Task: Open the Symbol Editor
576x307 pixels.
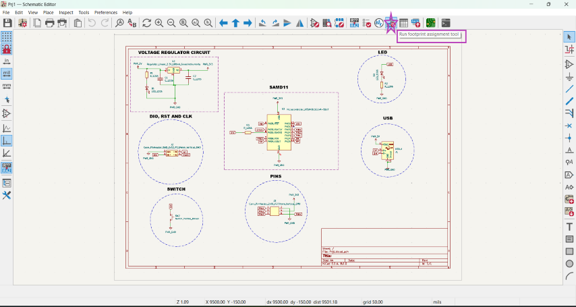Action: (314, 23)
